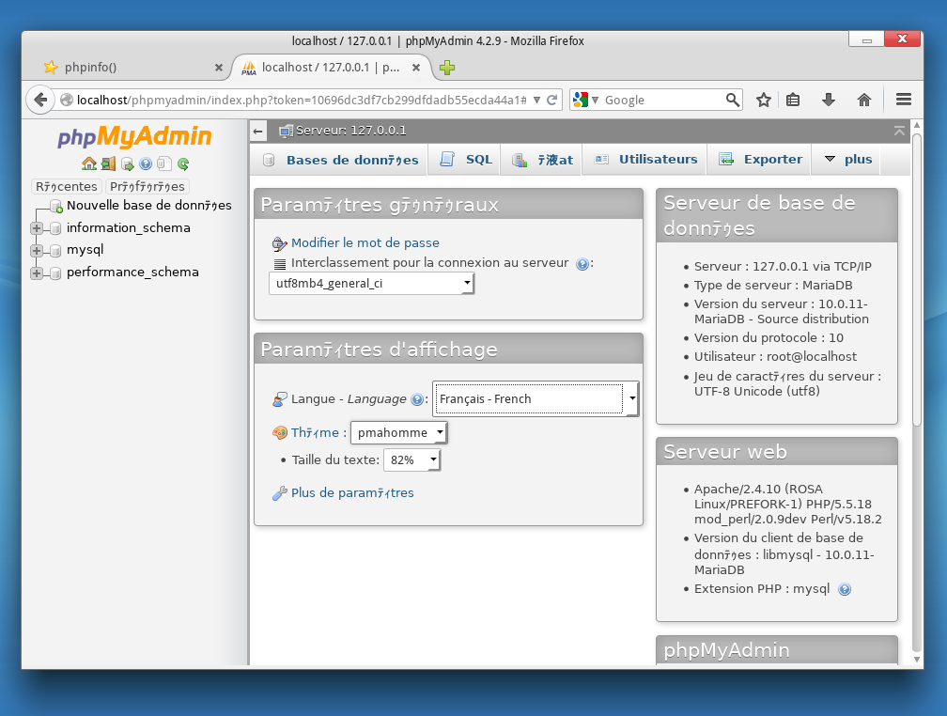Viewport: 947px width, 716px height.
Task: Go back with the Firefox back arrow
Action: pos(40,100)
